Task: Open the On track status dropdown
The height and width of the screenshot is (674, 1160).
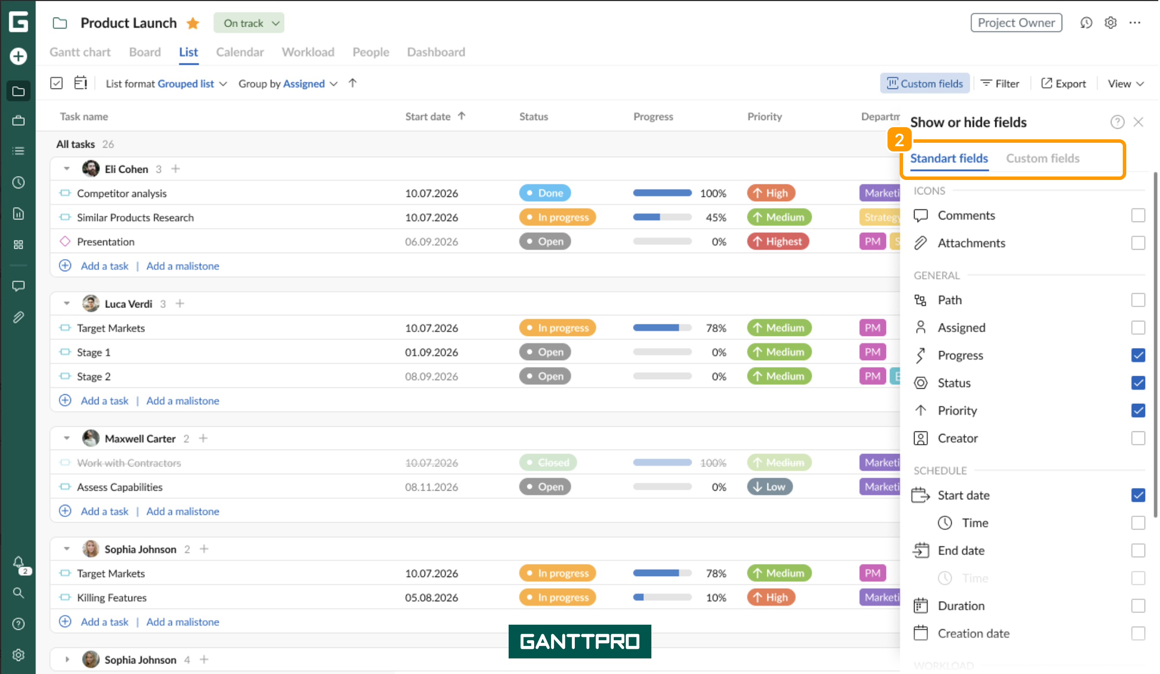Action: pyautogui.click(x=249, y=23)
